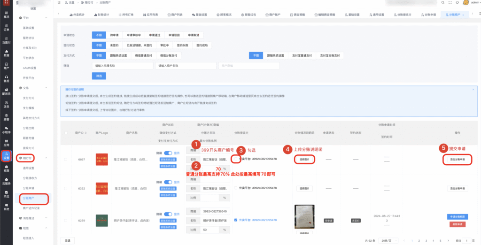Open the 当面付 sidebar icon

click(x=6, y=40)
